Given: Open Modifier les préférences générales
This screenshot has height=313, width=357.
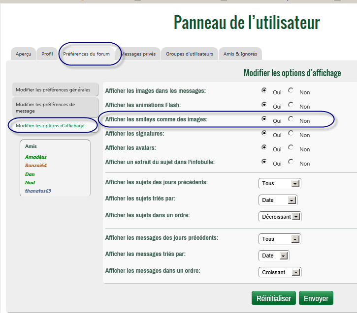Looking at the screenshot, I should 53,89.
